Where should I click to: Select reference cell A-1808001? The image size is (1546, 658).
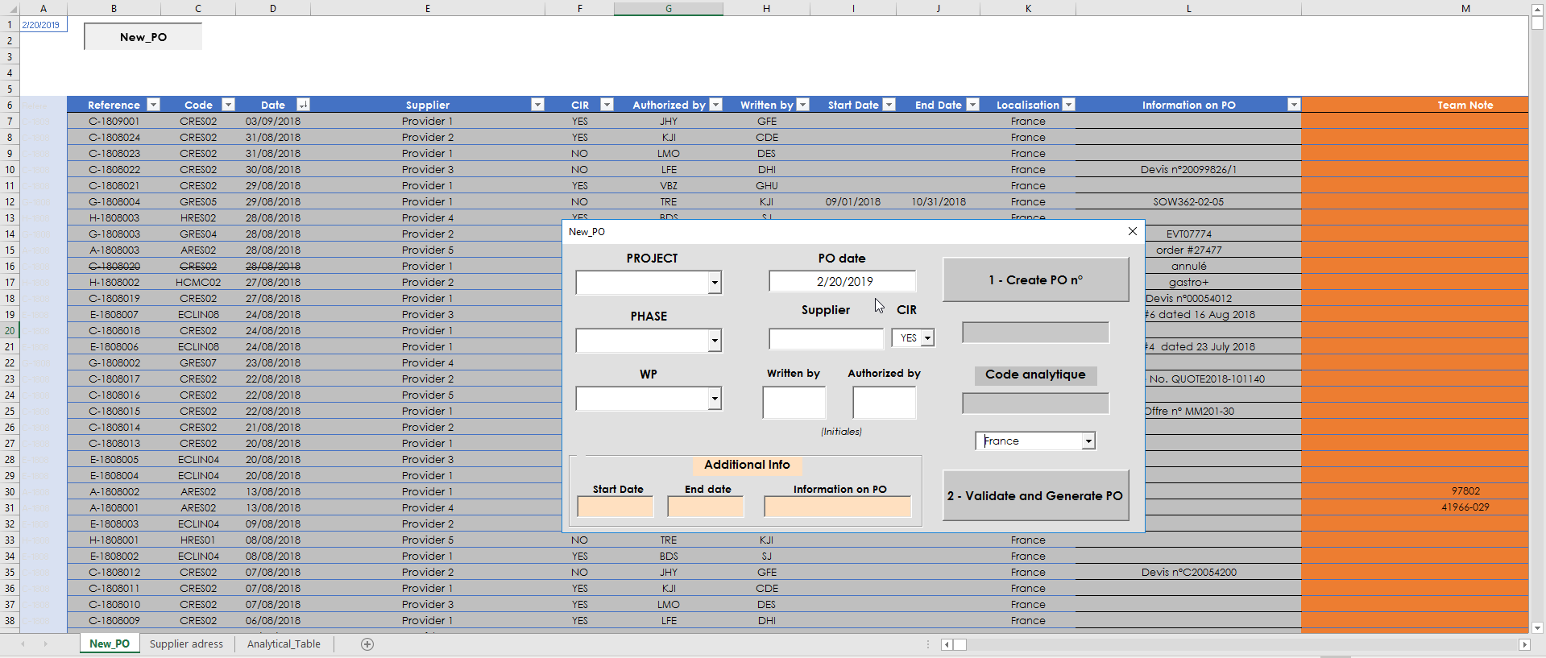pyautogui.click(x=114, y=507)
